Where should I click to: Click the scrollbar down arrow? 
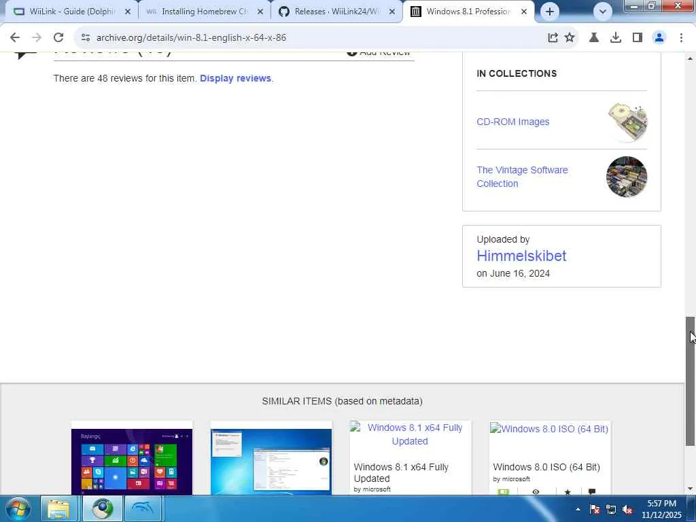pos(691,489)
